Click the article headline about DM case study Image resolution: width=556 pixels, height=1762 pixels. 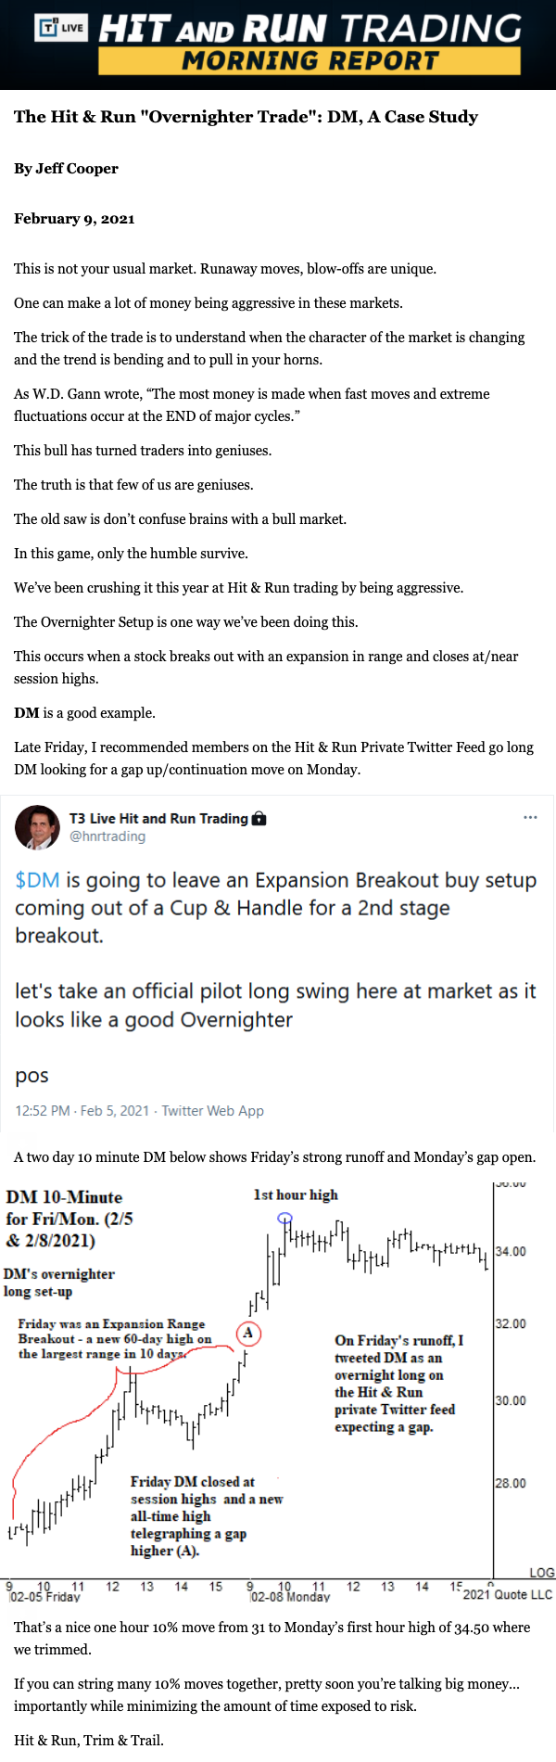tap(246, 117)
